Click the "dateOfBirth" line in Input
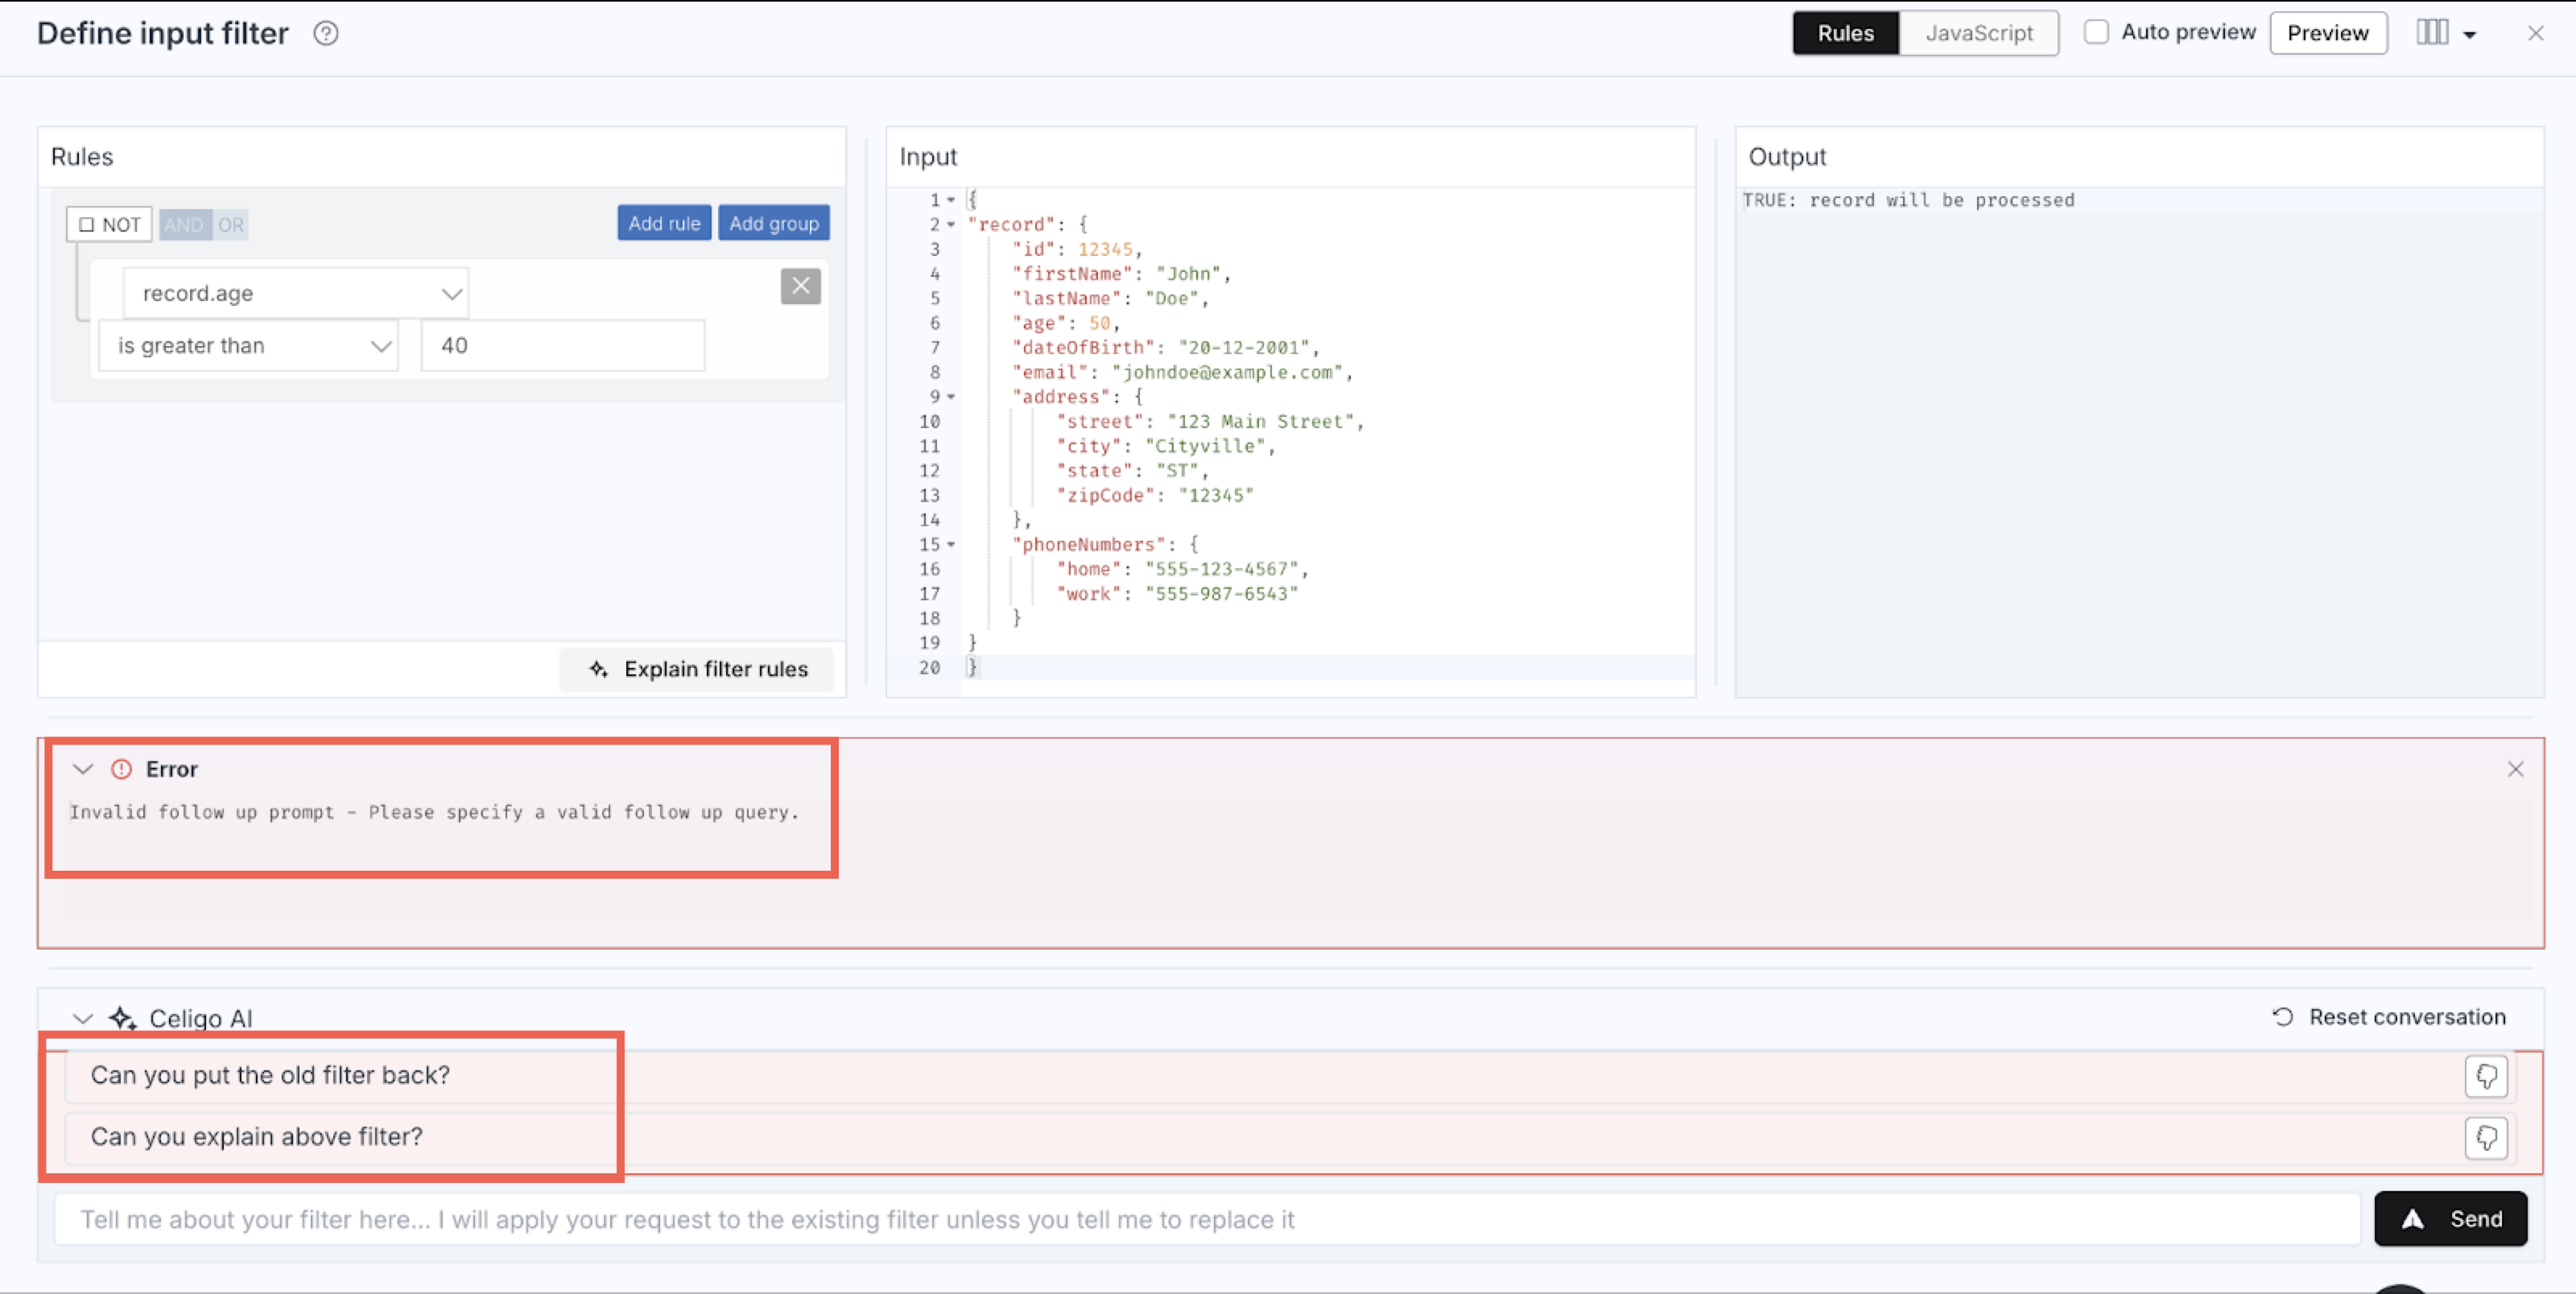This screenshot has width=2576, height=1294. pyautogui.click(x=1165, y=348)
